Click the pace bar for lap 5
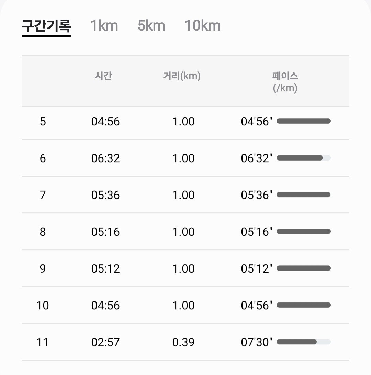This screenshot has height=375, width=371. [x=303, y=121]
